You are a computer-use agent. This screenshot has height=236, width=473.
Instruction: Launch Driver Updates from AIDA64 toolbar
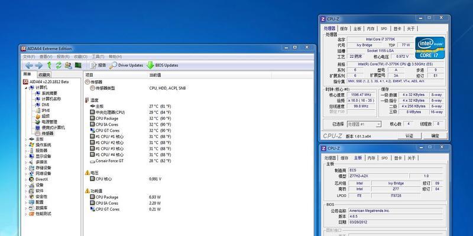(127, 65)
